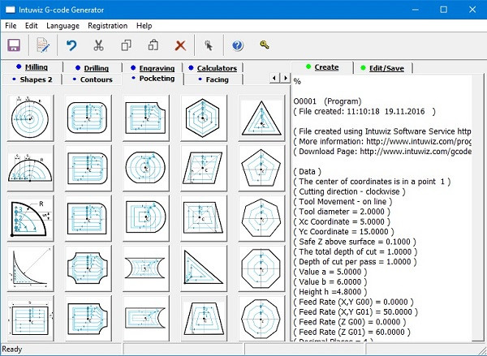Click the 'Tool diameter = 2.0000' line
This screenshot has width=487, height=356.
(x=342, y=212)
